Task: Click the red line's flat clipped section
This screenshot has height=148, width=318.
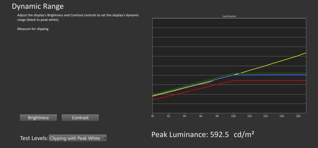Action: pyautogui.click(x=270, y=81)
